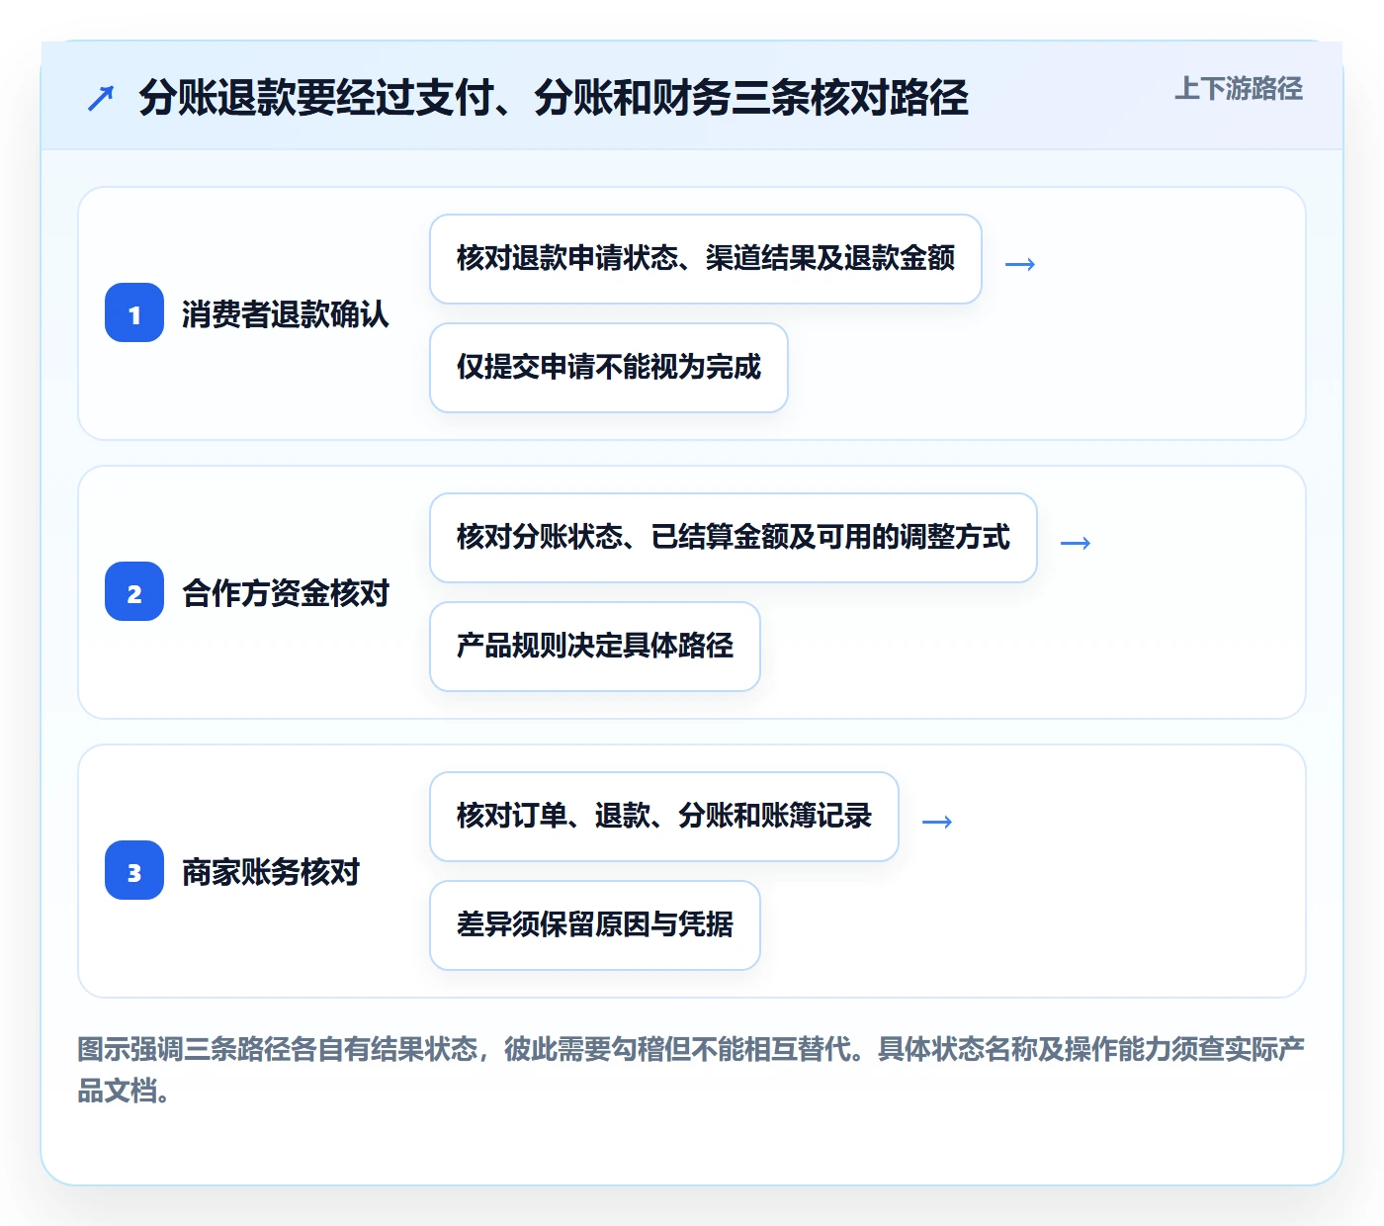Click the footnote text starting with 图示强调三条路径
The width and height of the screenshot is (1384, 1226).
(x=691, y=1070)
